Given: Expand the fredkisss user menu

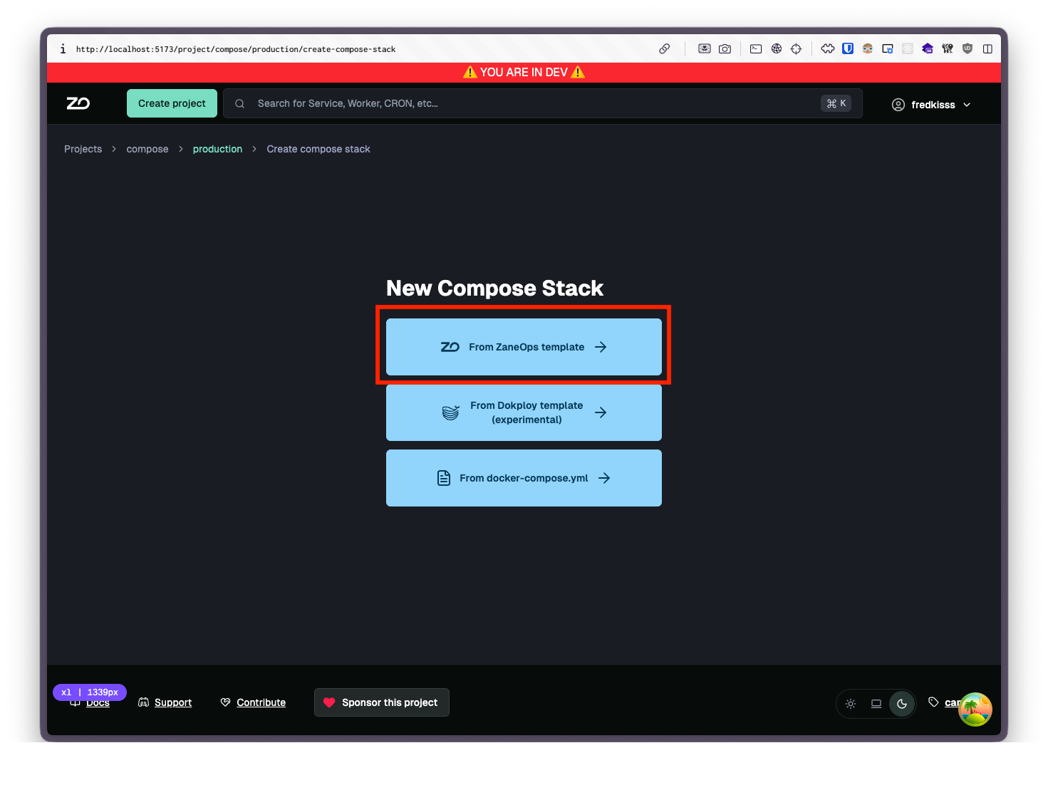Looking at the screenshot, I should (x=931, y=105).
